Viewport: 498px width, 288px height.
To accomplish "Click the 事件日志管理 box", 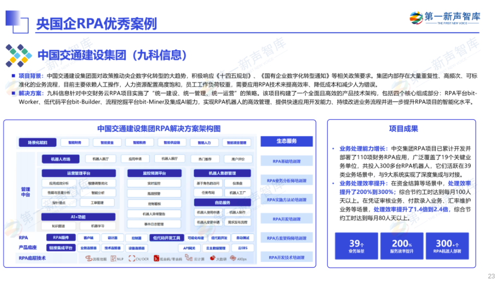I will point(154,224).
